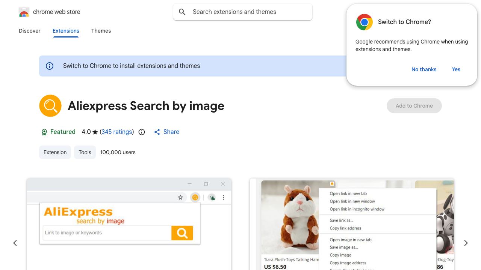Click the 100,000 users text

(x=118, y=152)
